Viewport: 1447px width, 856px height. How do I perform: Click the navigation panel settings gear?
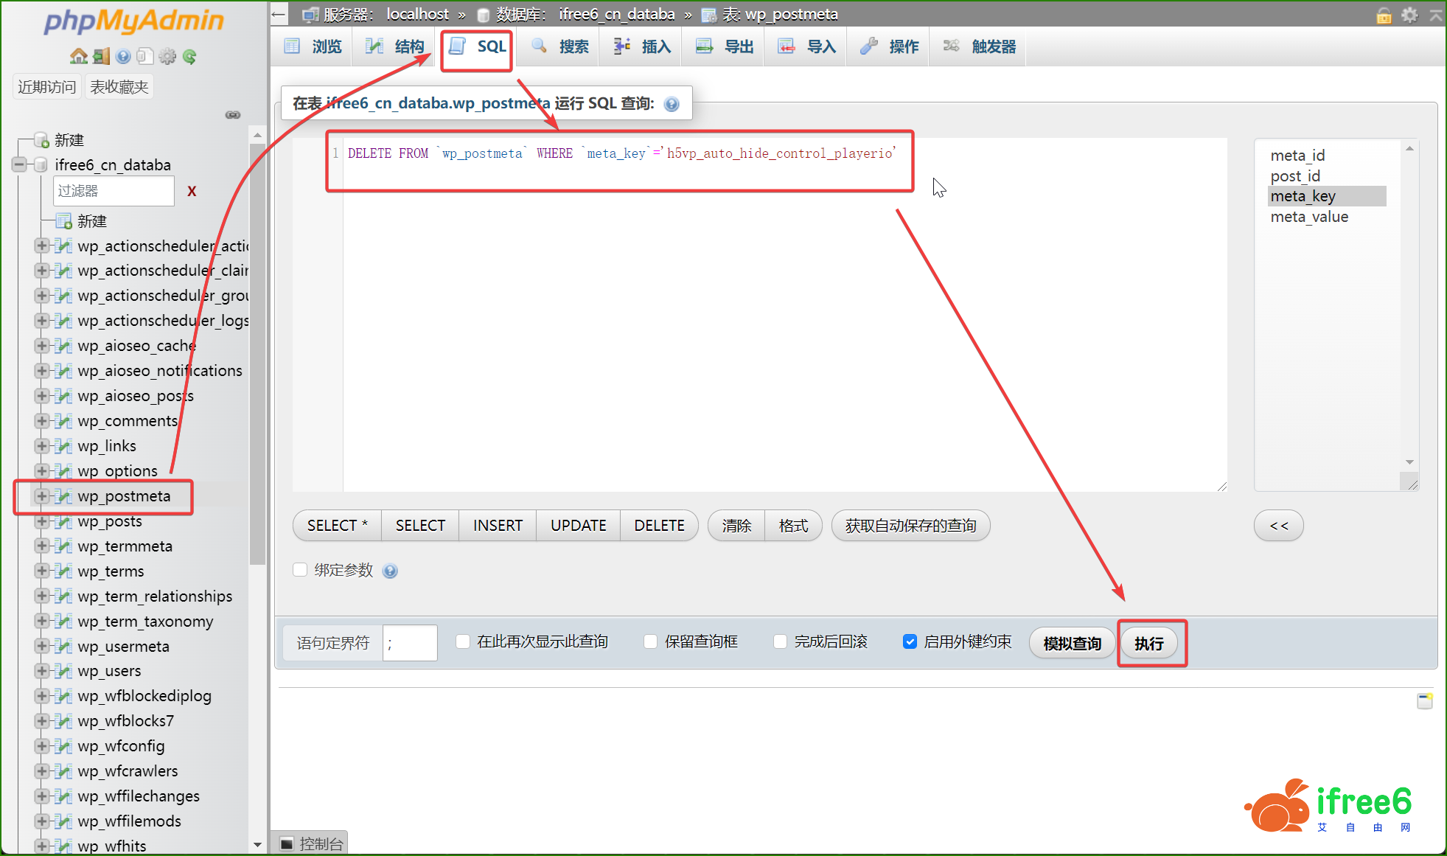pyautogui.click(x=167, y=57)
